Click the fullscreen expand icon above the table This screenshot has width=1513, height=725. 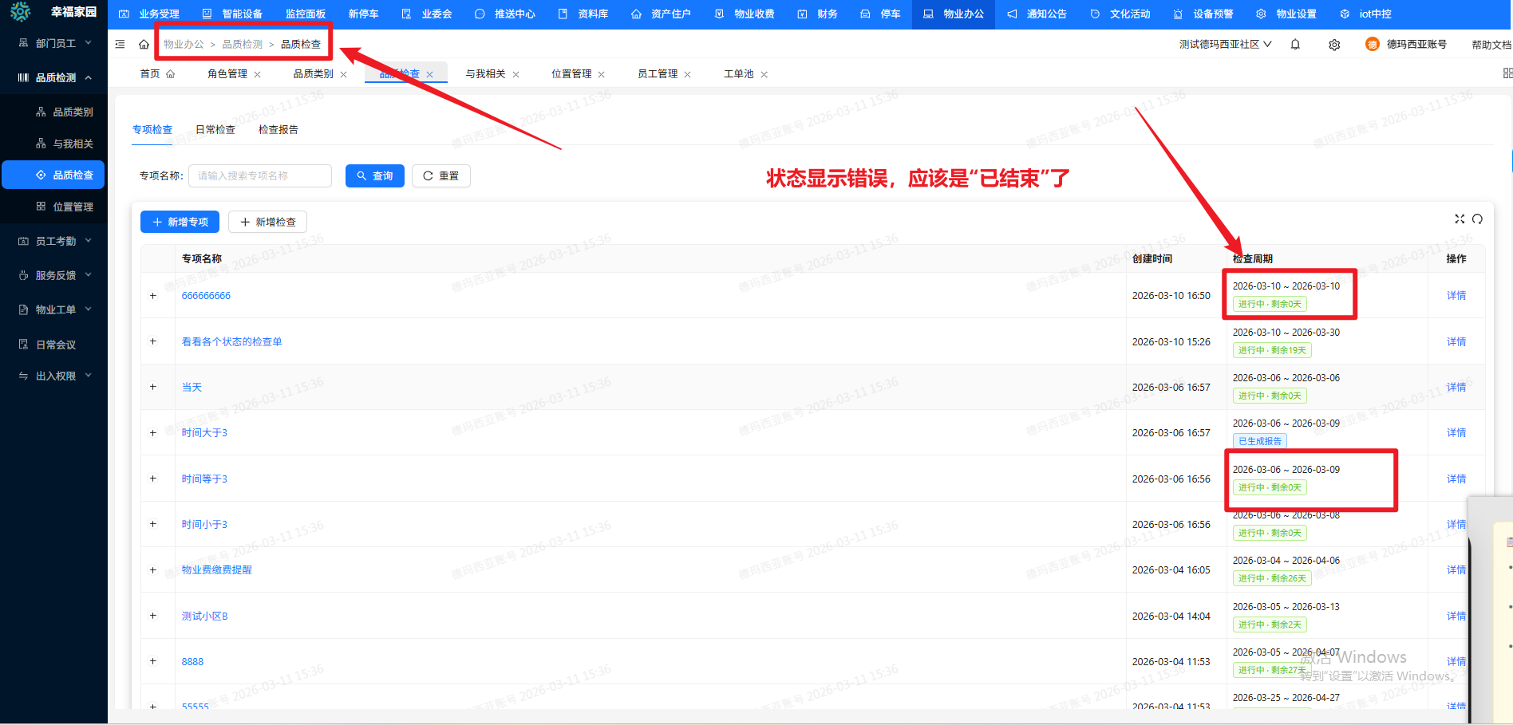pyautogui.click(x=1460, y=219)
